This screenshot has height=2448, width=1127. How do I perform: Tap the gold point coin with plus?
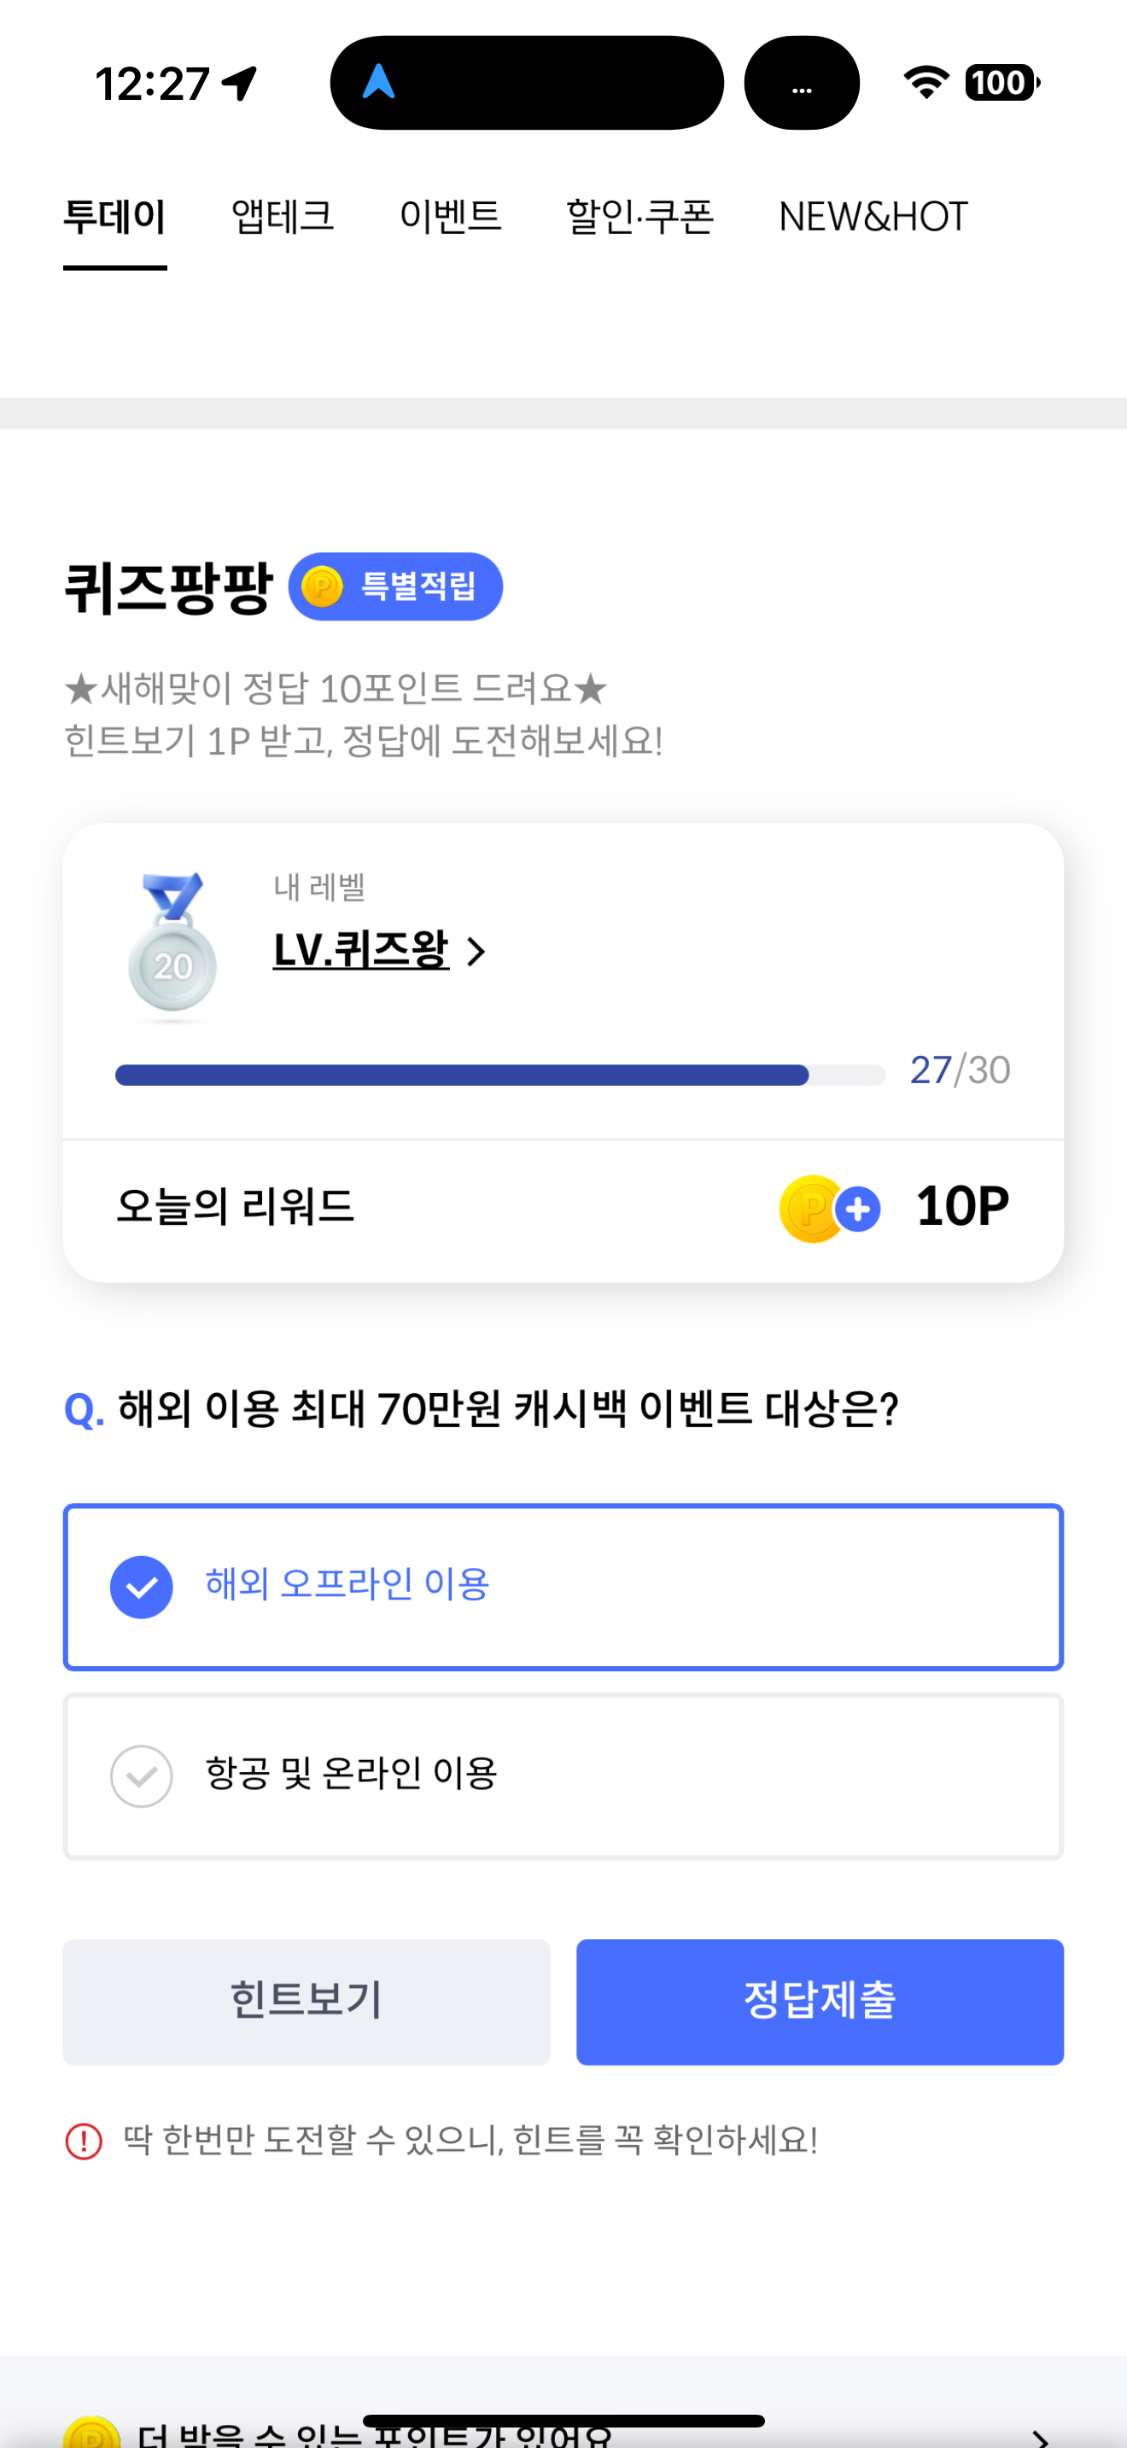830,1209
